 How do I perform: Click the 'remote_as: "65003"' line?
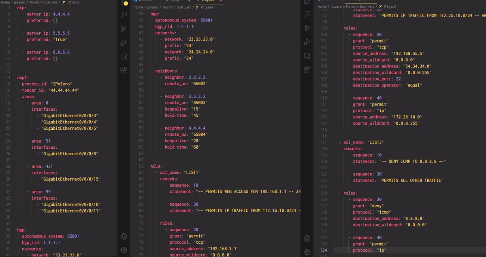click(186, 103)
